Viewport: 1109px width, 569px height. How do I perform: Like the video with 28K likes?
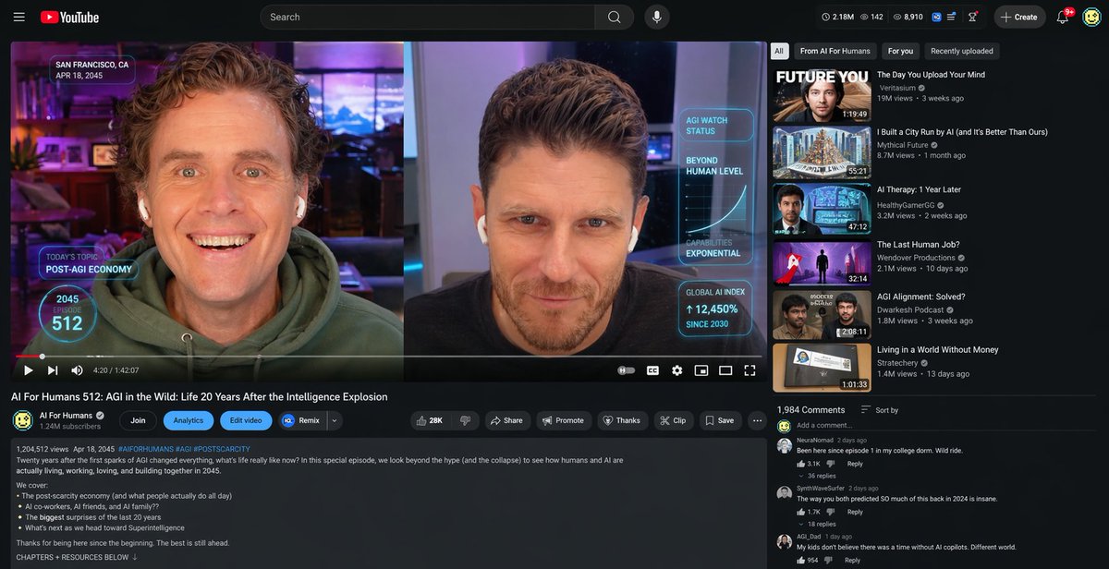(429, 420)
